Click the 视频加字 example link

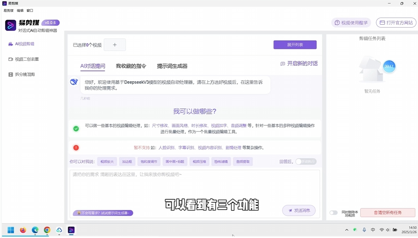[x=219, y=126]
